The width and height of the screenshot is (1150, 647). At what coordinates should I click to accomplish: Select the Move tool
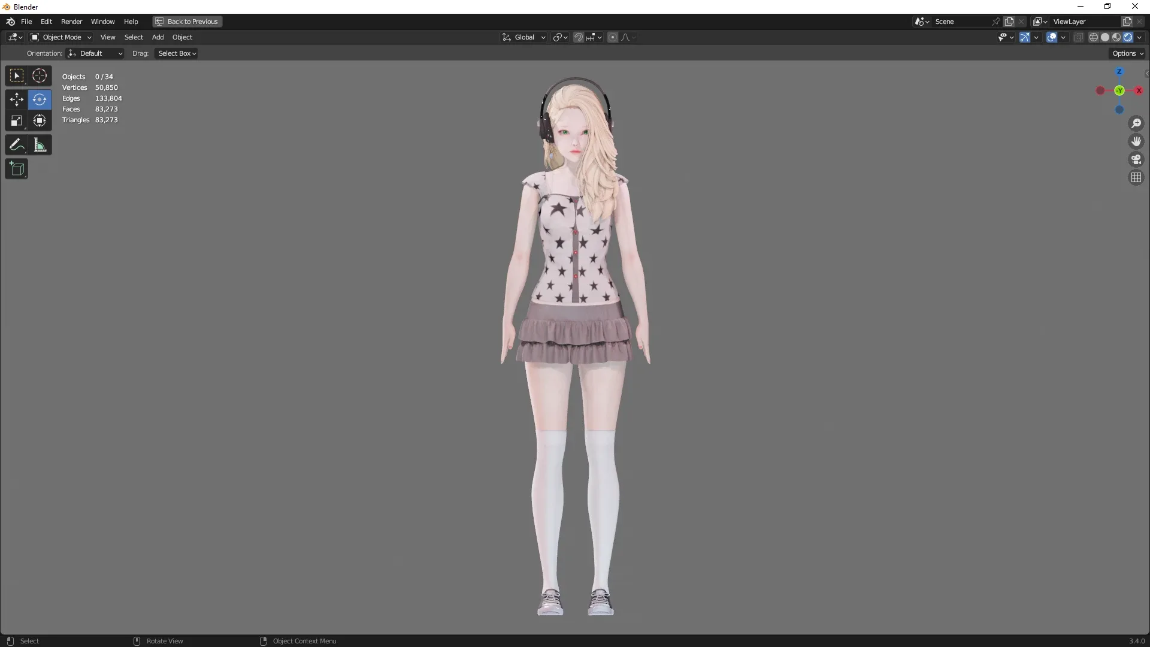[x=16, y=99]
